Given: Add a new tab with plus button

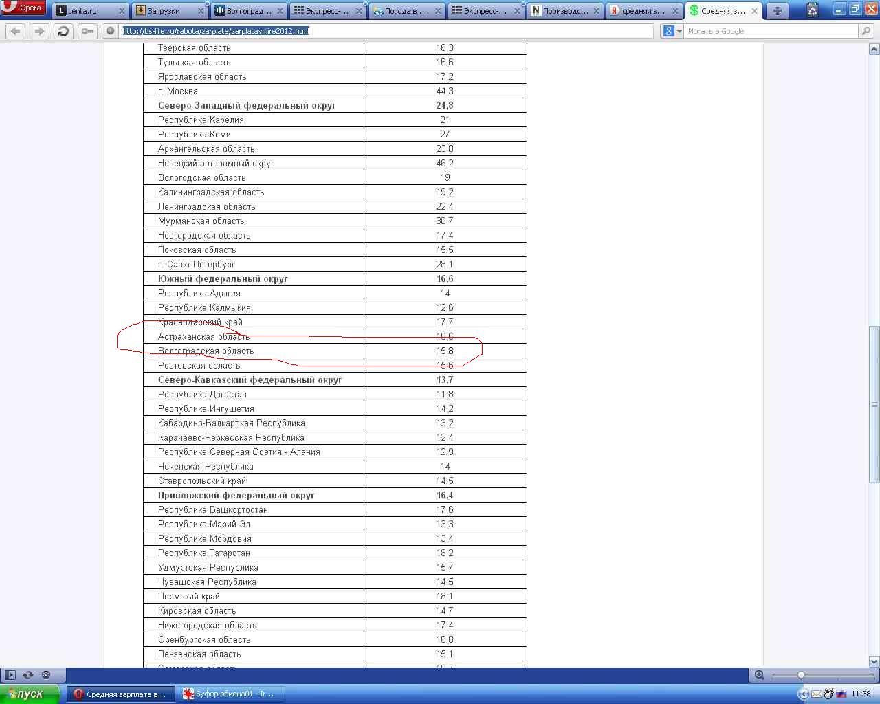Looking at the screenshot, I should [777, 11].
